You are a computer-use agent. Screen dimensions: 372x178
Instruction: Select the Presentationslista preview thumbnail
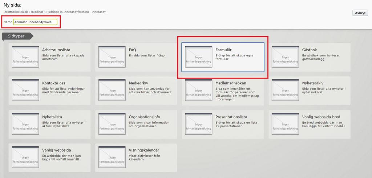(199, 124)
